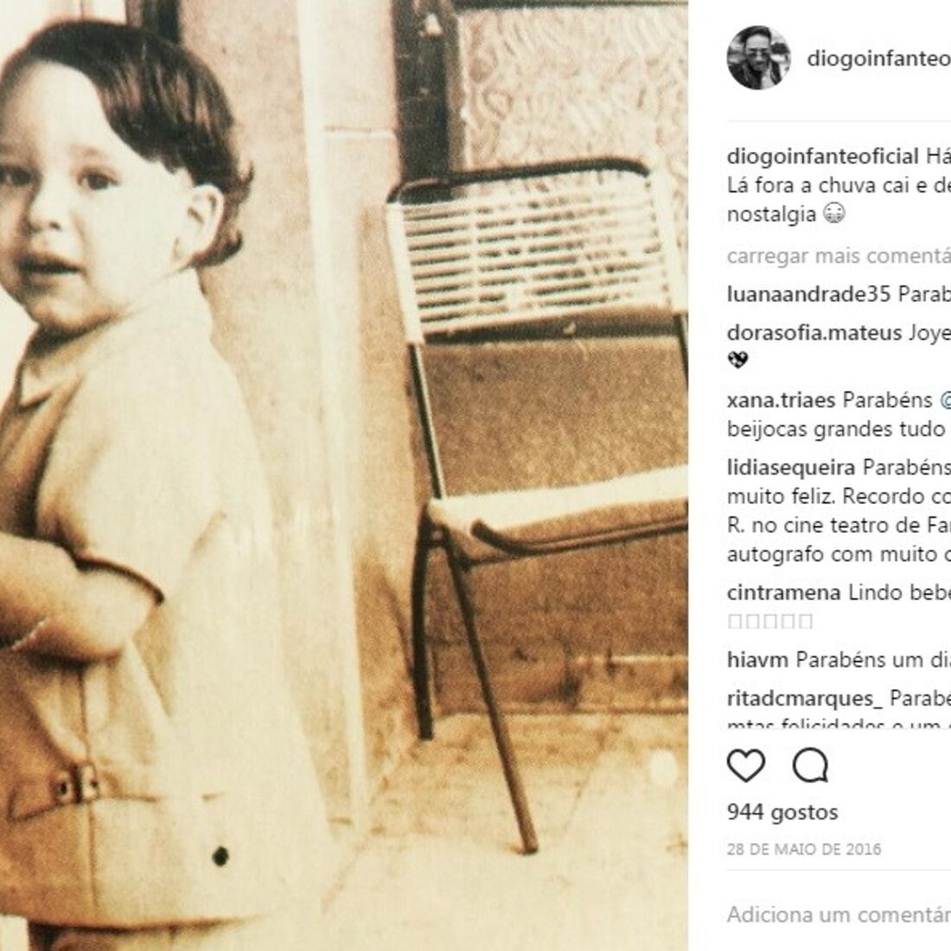Screen dimensions: 951x951
Task: Open the diogoinfanteoficial username in header
Action: pyautogui.click(x=879, y=58)
